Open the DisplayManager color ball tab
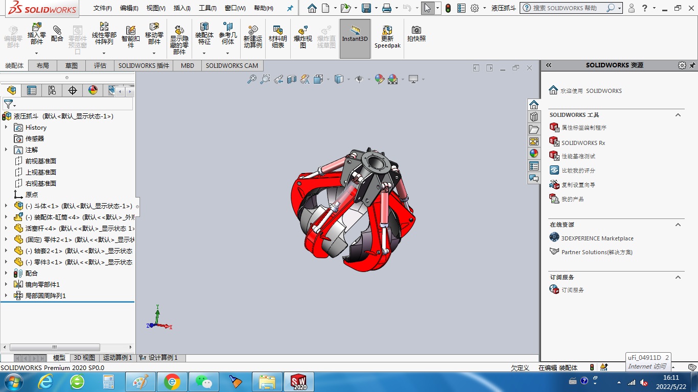Viewport: 698px width, 392px height. (93, 90)
